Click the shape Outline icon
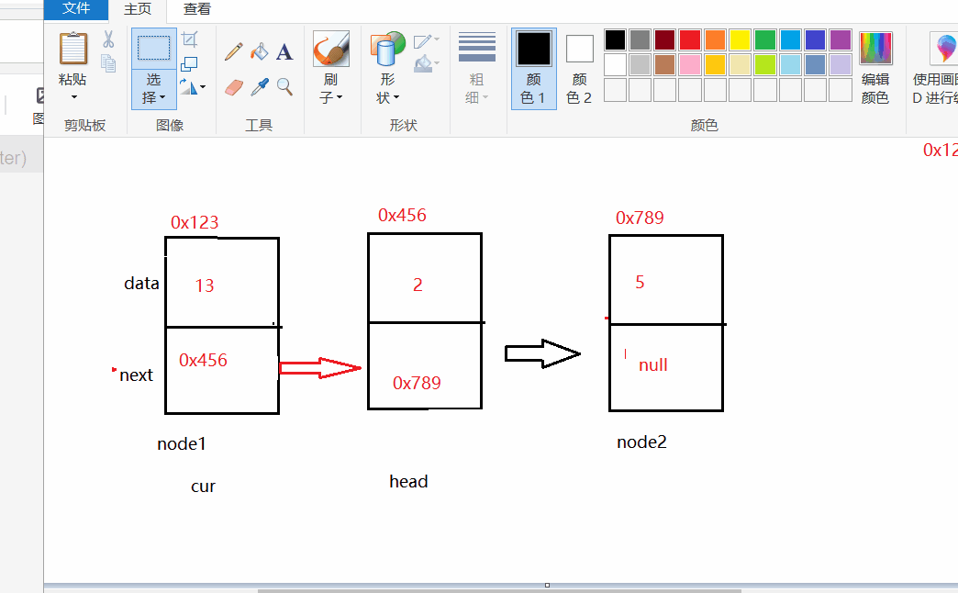958x593 pixels. (x=422, y=41)
